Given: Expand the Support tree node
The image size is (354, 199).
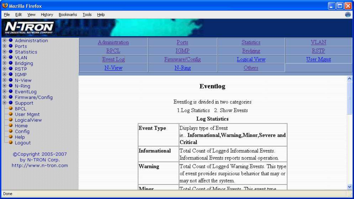Looking at the screenshot, I should (x=4, y=103).
